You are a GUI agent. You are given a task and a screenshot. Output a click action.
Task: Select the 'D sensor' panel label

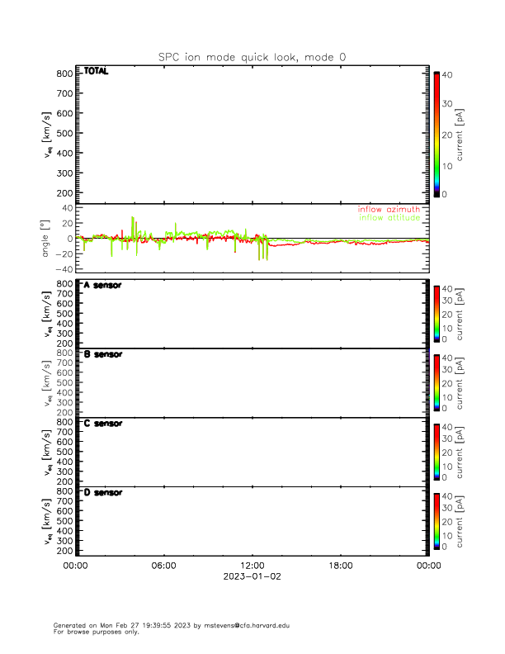point(102,493)
